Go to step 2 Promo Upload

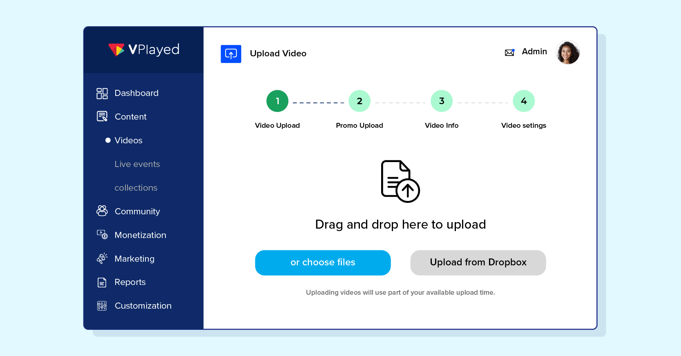(359, 101)
